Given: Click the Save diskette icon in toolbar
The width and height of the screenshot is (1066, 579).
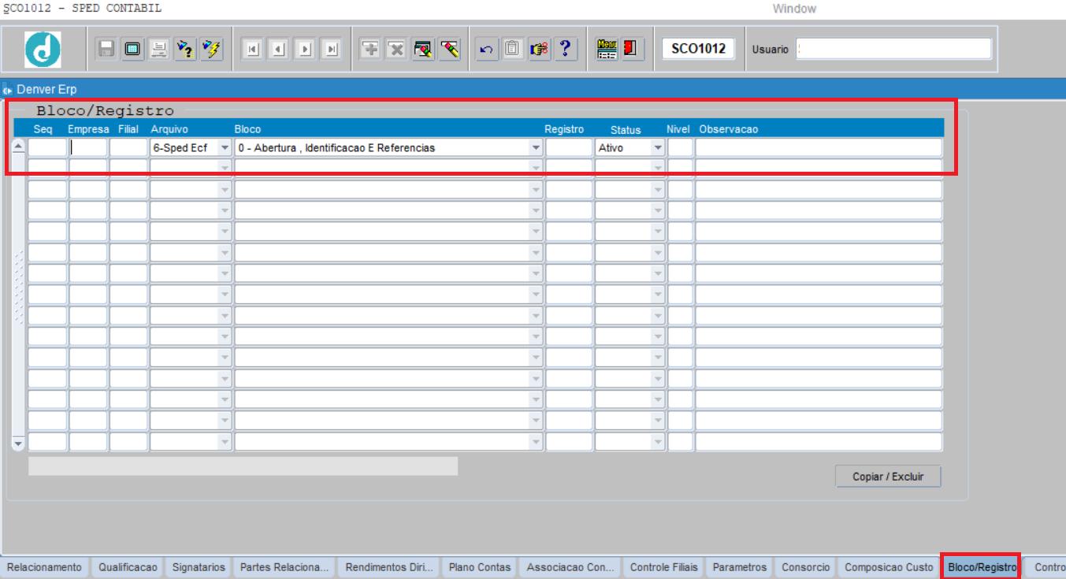Looking at the screenshot, I should [106, 50].
